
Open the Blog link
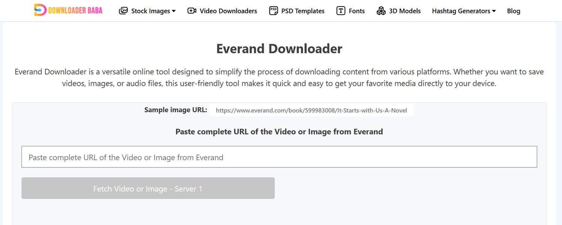[513, 11]
